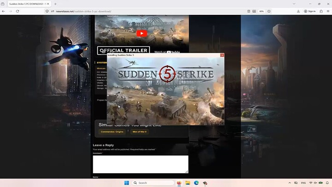332x187 pixels.
Task: Open the extensions puzzle icon
Action: pyautogui.click(x=321, y=11)
